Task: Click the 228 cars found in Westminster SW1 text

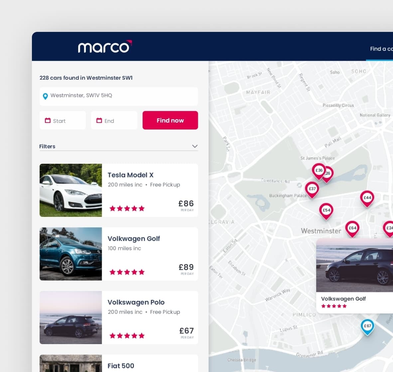Action: point(86,78)
